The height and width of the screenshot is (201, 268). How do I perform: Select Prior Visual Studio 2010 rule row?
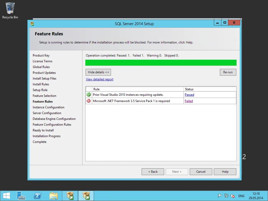(x=161, y=95)
